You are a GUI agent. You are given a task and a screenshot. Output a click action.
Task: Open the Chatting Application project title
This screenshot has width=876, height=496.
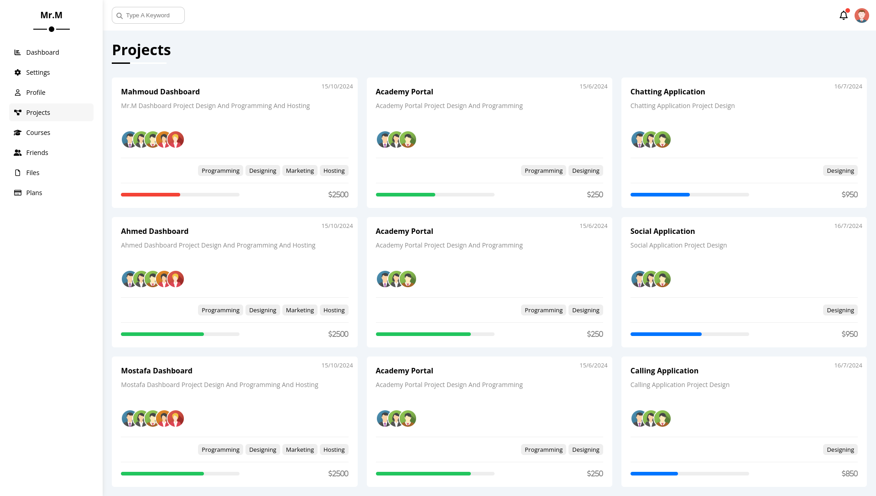[667, 92]
